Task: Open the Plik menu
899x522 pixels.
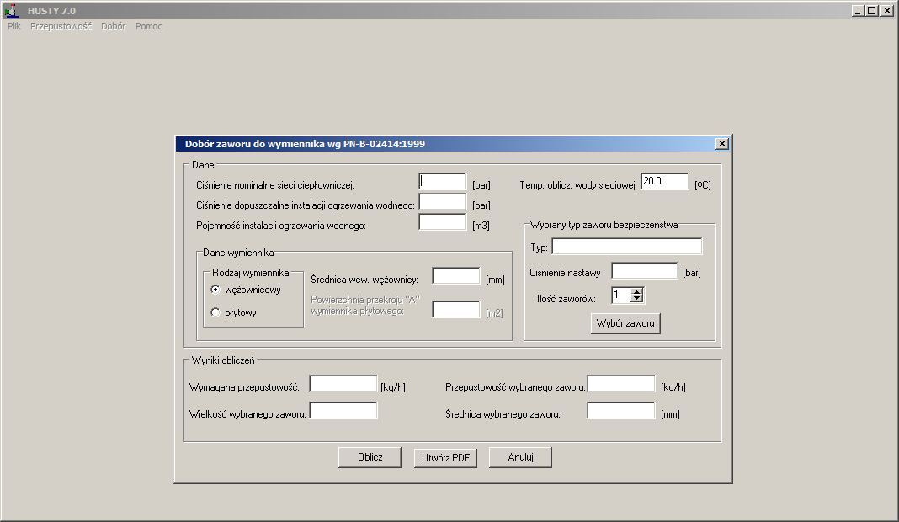Action: tap(13, 26)
